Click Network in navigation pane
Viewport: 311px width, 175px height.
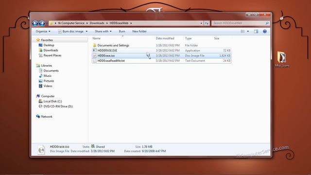click(47, 117)
